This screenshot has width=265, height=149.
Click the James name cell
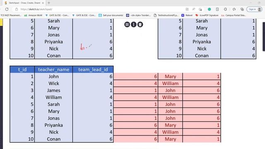53,90
